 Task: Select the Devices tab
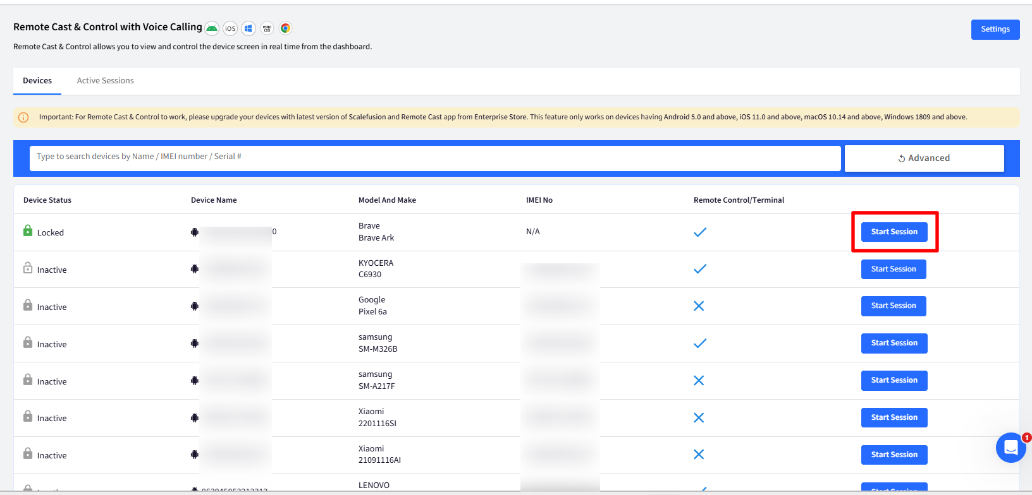pos(37,81)
